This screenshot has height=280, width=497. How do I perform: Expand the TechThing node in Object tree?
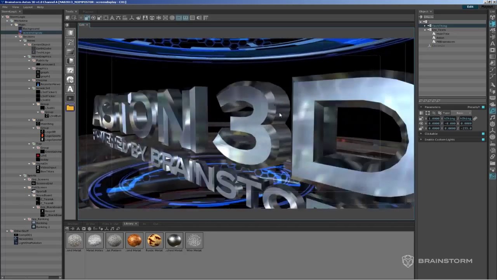coord(425,26)
